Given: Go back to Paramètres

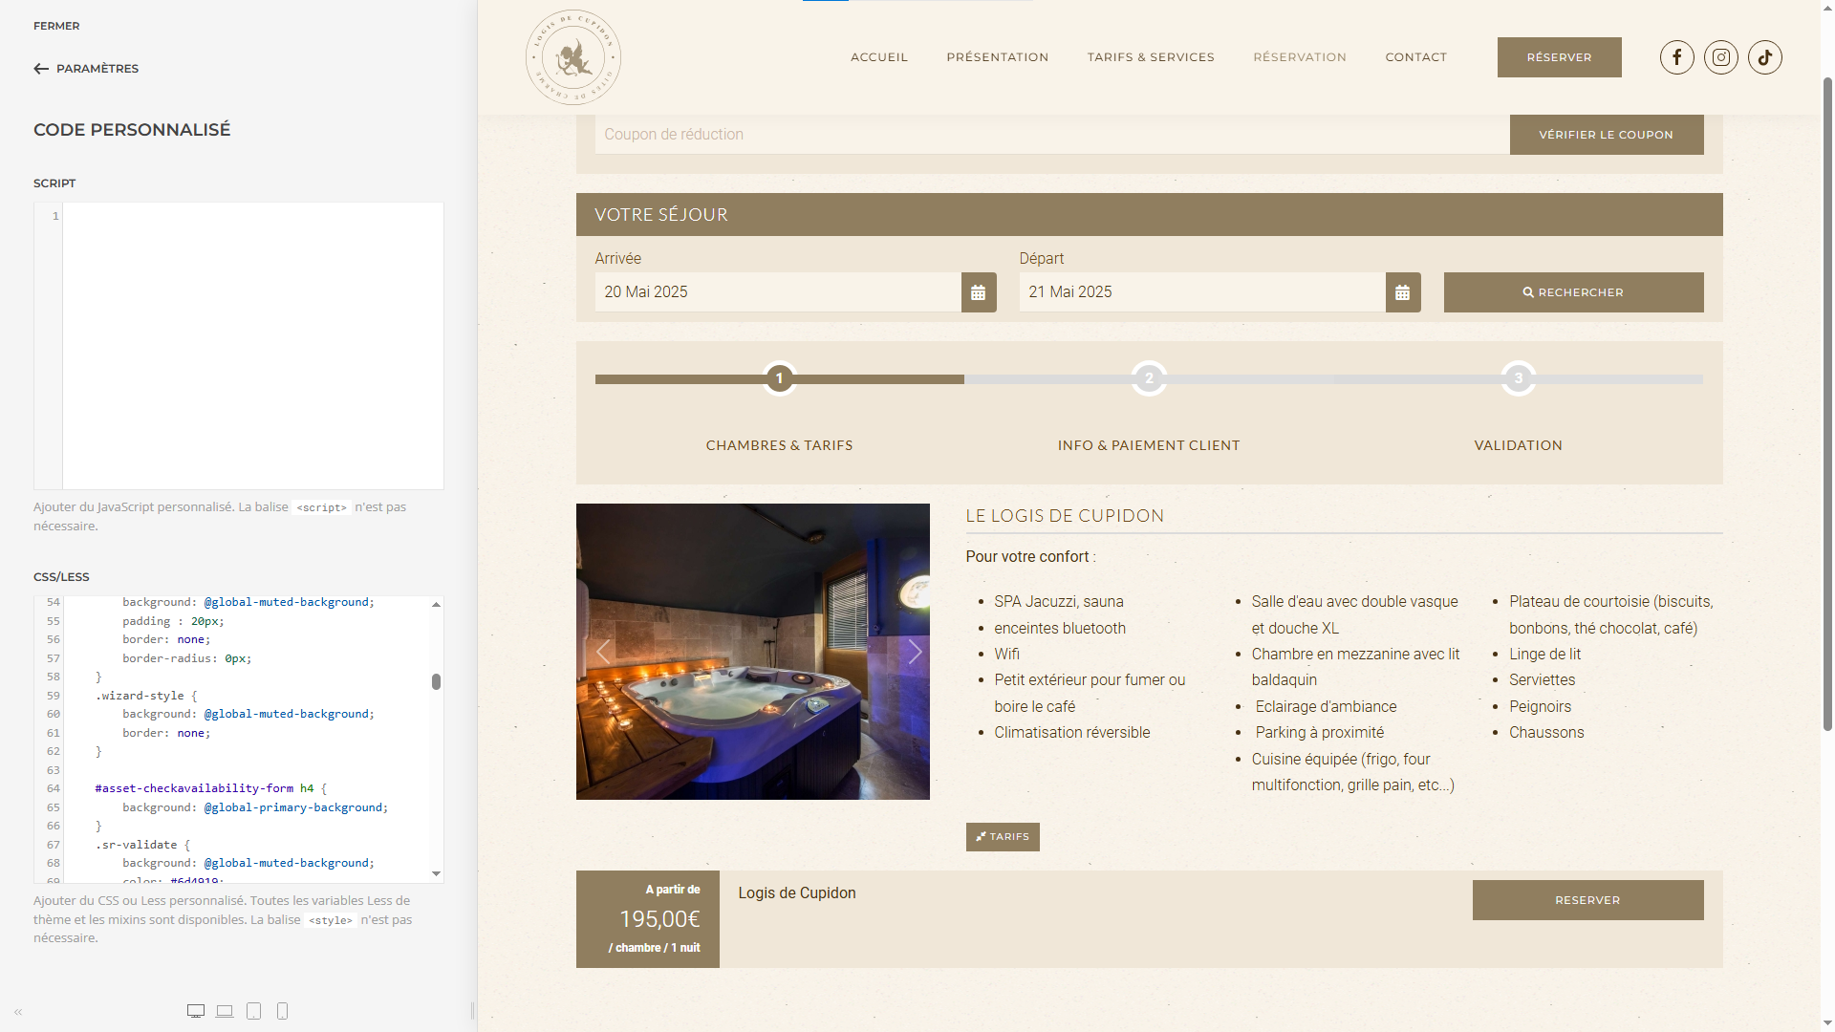Looking at the screenshot, I should pyautogui.click(x=86, y=69).
